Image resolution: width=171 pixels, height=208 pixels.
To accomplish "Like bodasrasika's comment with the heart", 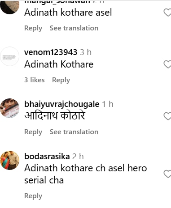I will (167, 174).
